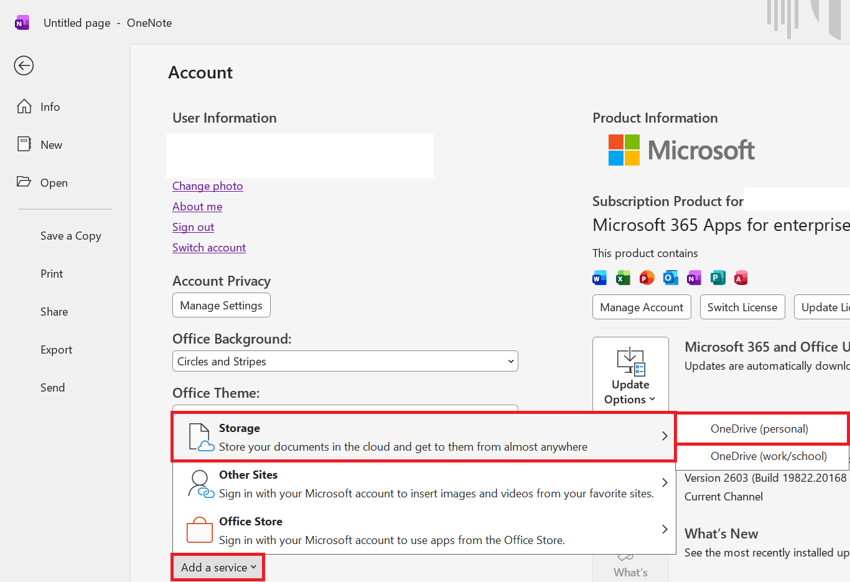
Task: Open the About me link
Action: coord(197,207)
